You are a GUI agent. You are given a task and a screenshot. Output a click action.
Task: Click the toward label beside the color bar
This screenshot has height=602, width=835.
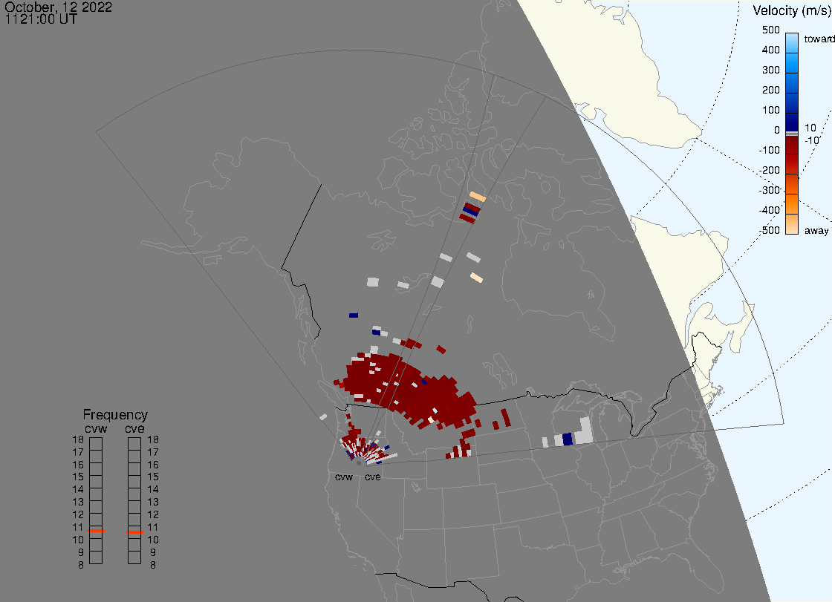pos(819,39)
